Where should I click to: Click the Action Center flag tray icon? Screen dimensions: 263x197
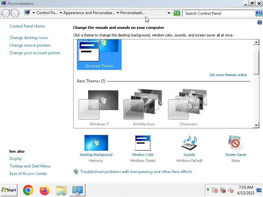215,190
